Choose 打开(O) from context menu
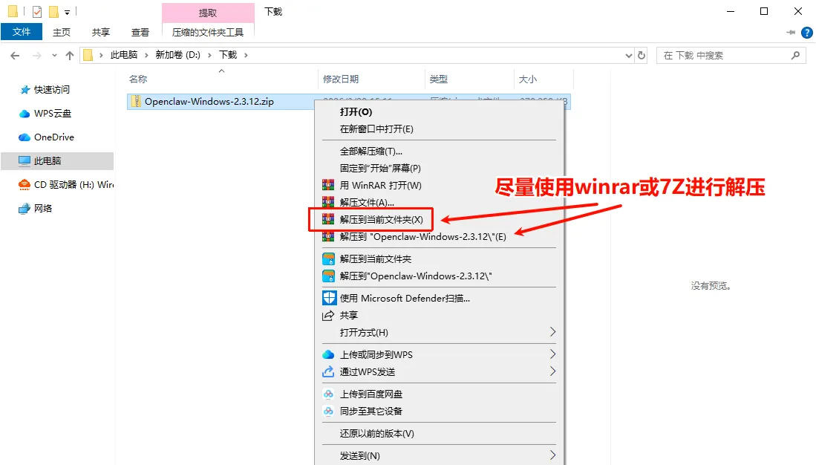Viewport: 816px width, 465px height. (356, 112)
